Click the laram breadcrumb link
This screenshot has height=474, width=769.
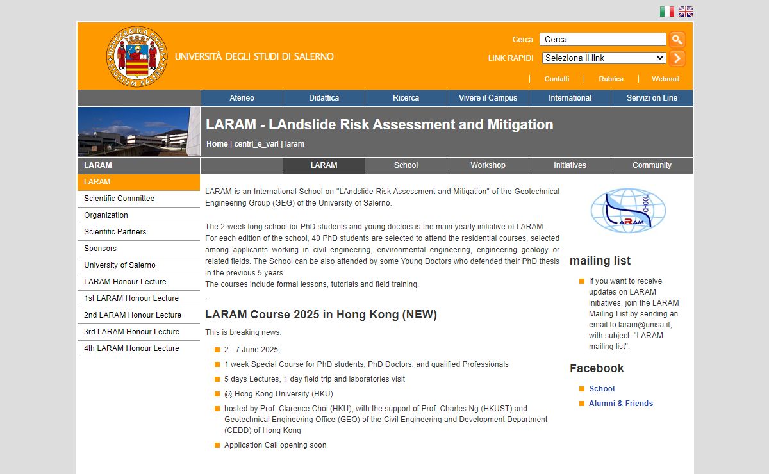pos(295,144)
